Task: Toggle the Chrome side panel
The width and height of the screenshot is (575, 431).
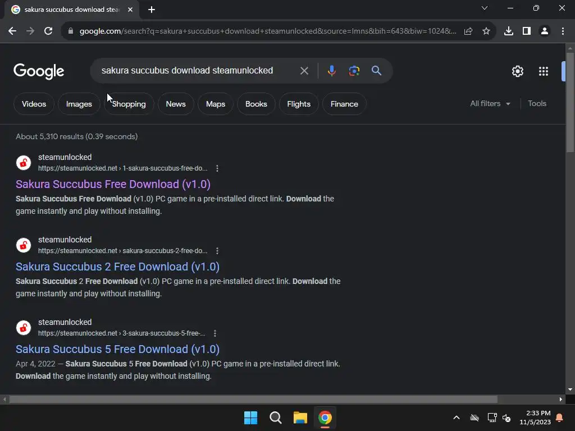Action: tap(527, 31)
